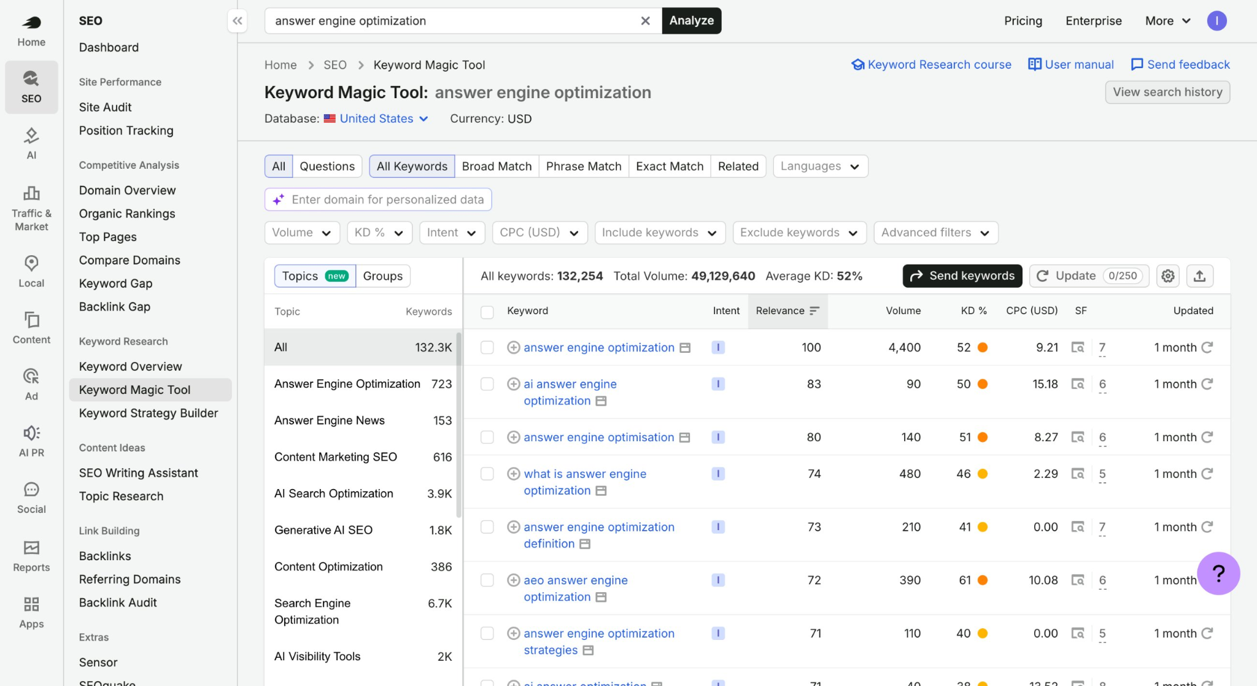Open the Languages dropdown
This screenshot has width=1257, height=686.
[820, 166]
